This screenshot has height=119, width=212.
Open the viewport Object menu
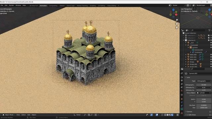(34, 115)
